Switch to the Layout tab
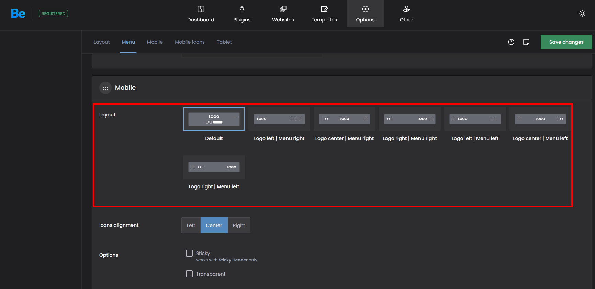Viewport: 595px width, 289px height. pos(102,42)
